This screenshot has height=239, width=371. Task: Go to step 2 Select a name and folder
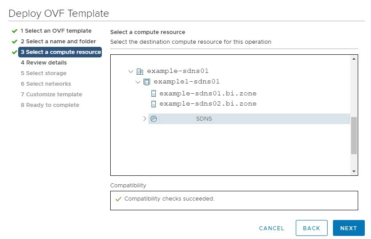[x=58, y=42]
